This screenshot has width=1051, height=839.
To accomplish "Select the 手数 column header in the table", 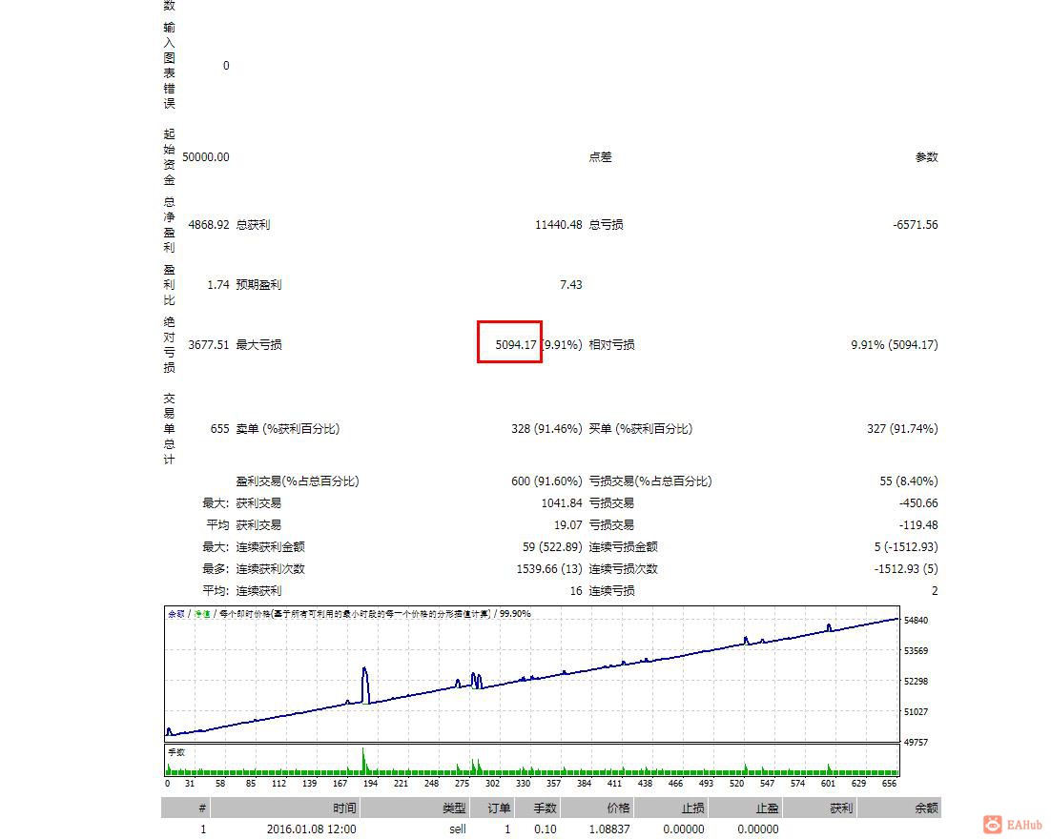I will (x=545, y=808).
